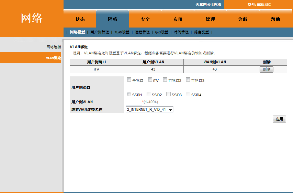Select 网络设置 submenu item
Screen dimensions: 294x193
coord(77,32)
